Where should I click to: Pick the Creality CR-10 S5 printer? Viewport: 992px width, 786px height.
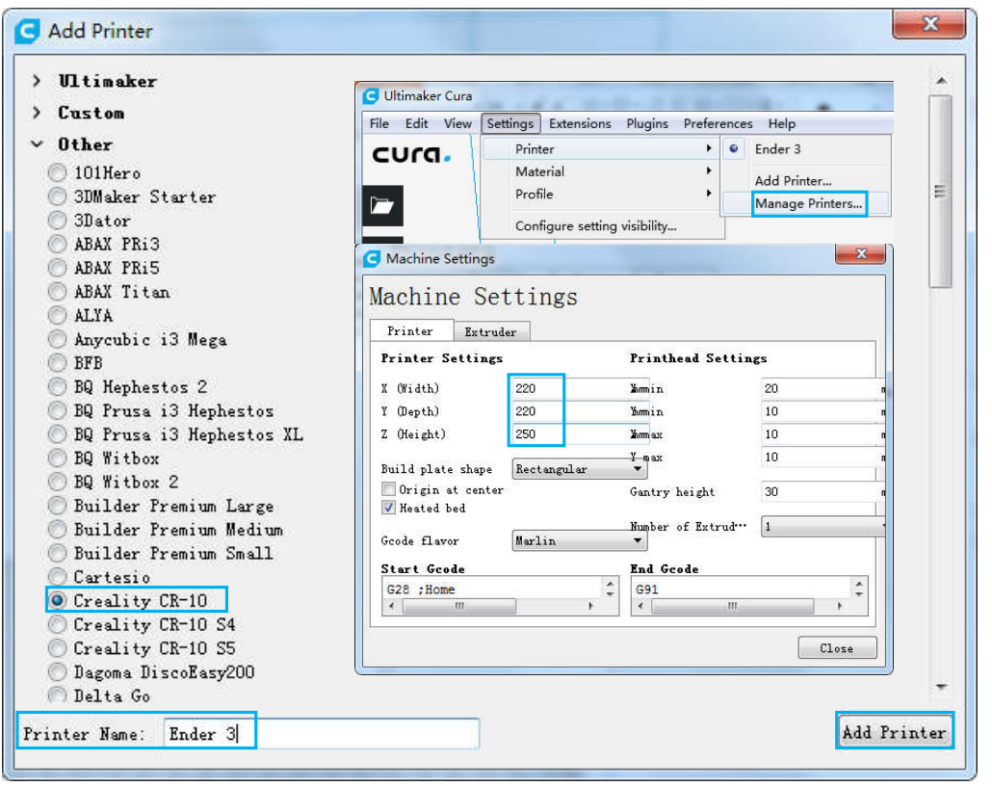point(57,648)
